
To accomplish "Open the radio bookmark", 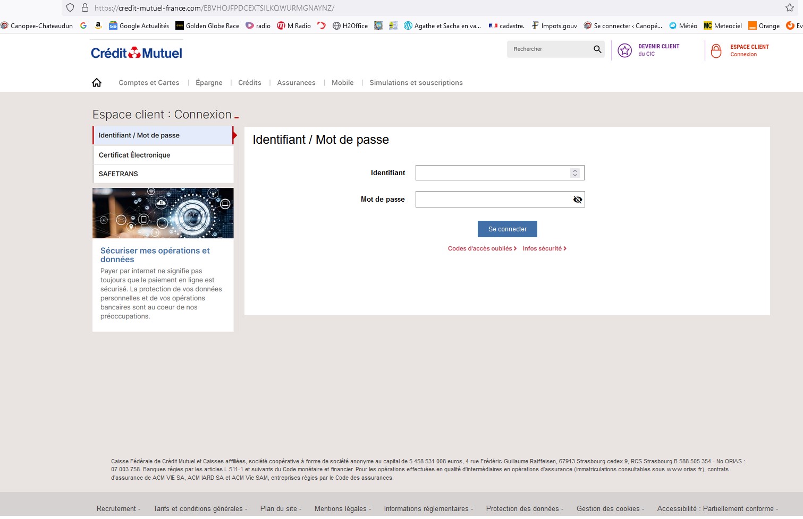I will point(258,25).
